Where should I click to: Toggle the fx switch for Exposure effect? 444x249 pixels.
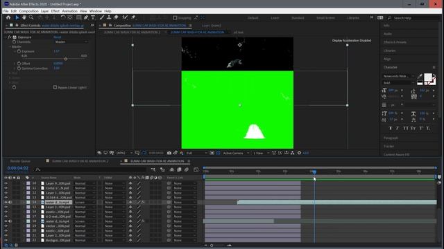coord(9,37)
